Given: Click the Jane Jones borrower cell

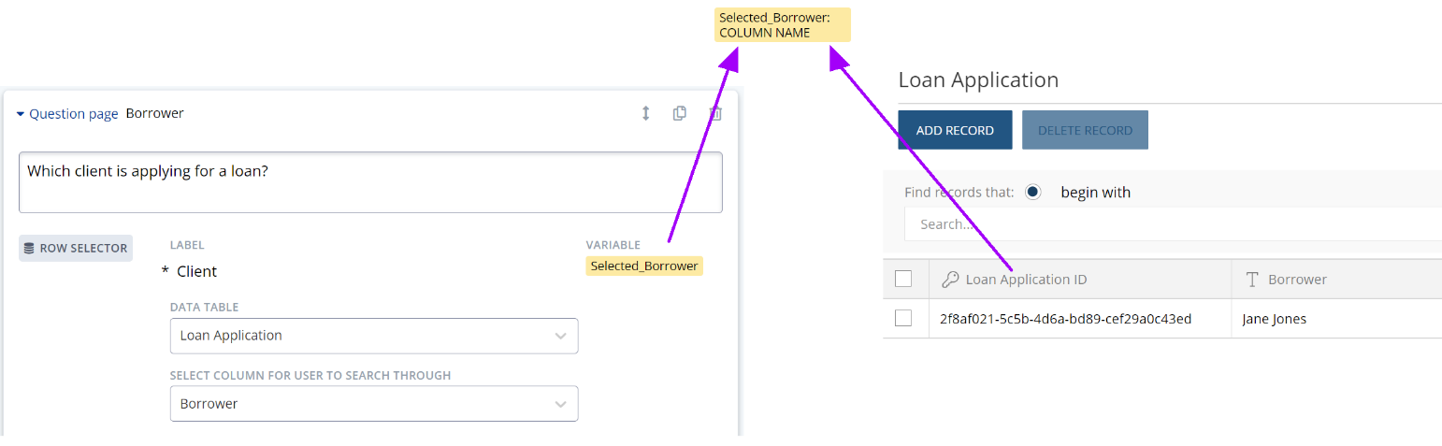Looking at the screenshot, I should click(1274, 319).
